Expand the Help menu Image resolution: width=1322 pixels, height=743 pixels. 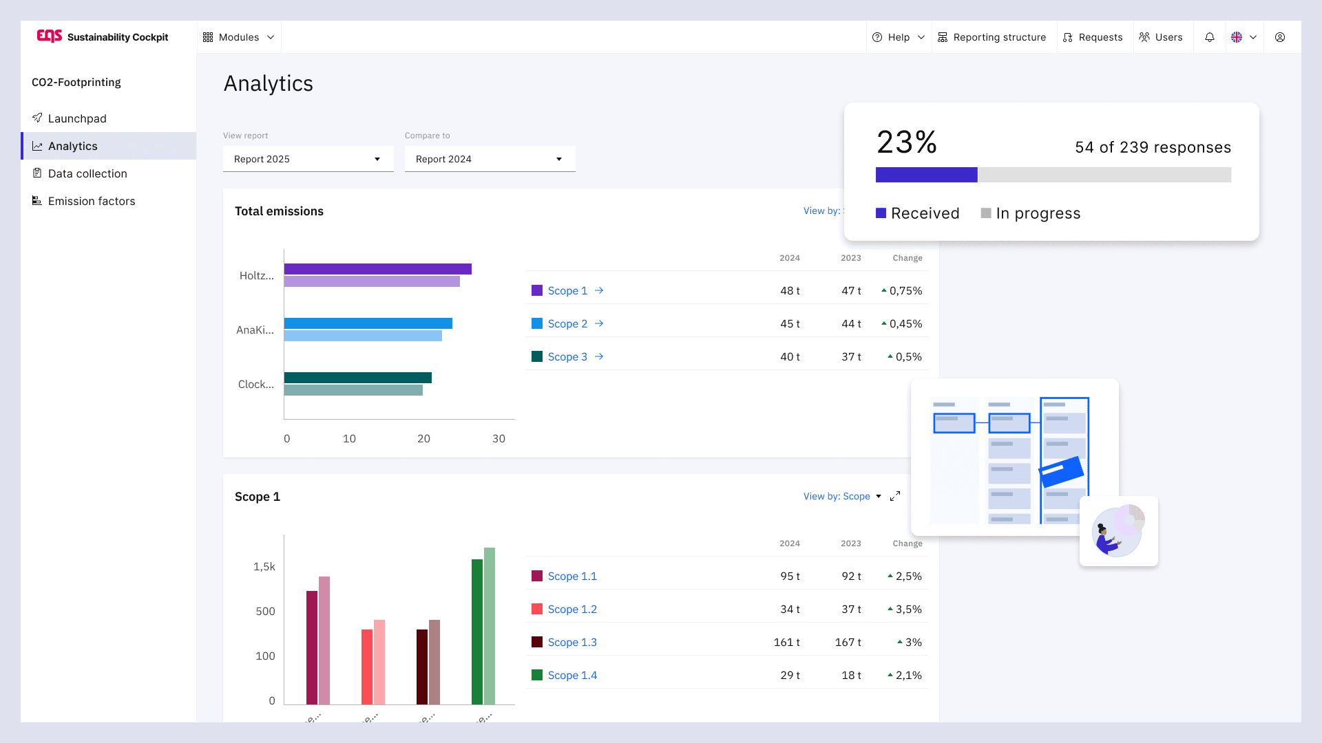(899, 37)
